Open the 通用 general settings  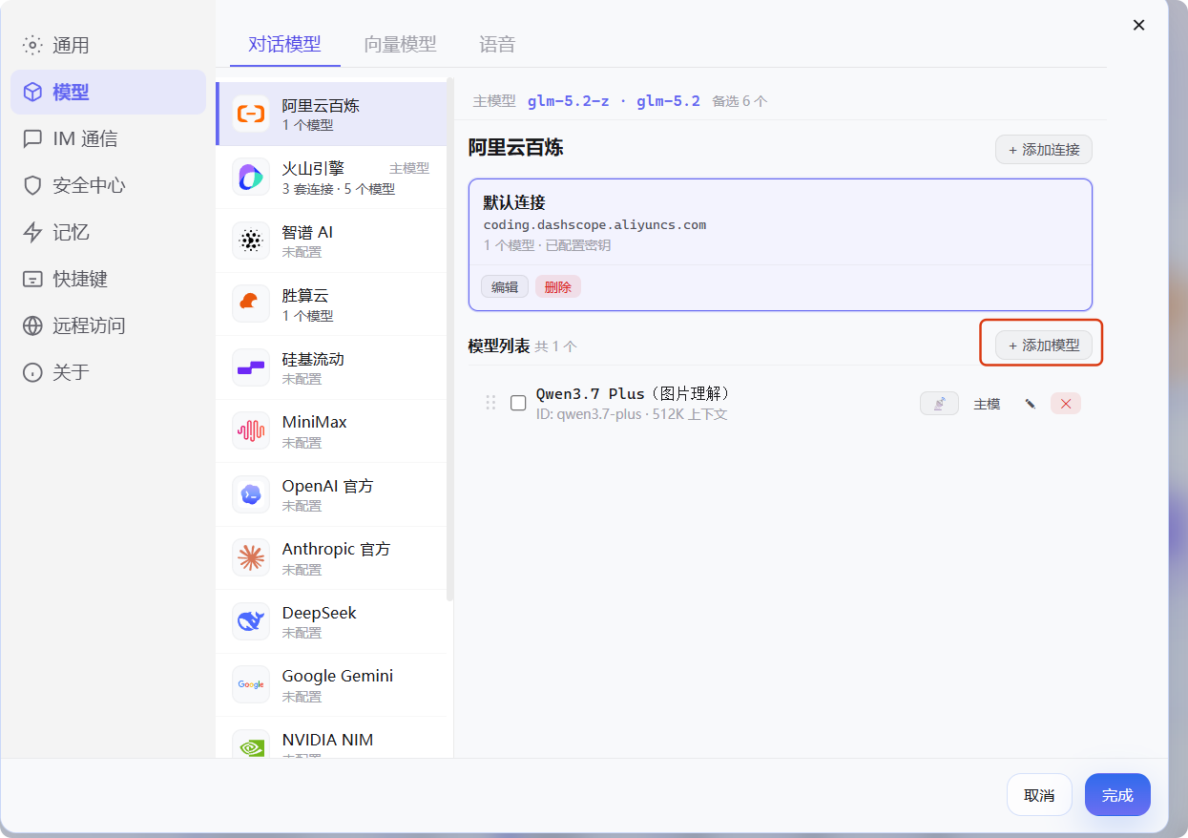pyautogui.click(x=108, y=45)
